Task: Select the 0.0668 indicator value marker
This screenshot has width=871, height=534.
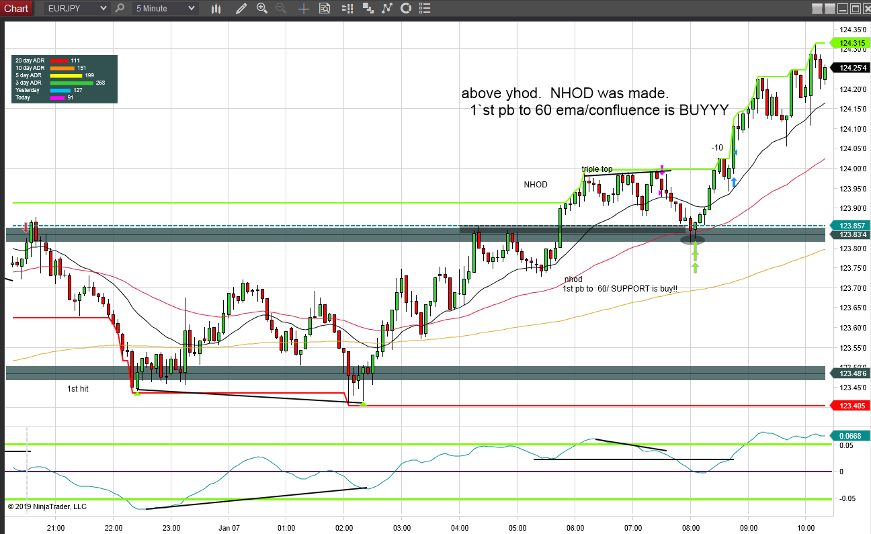Action: (851, 435)
